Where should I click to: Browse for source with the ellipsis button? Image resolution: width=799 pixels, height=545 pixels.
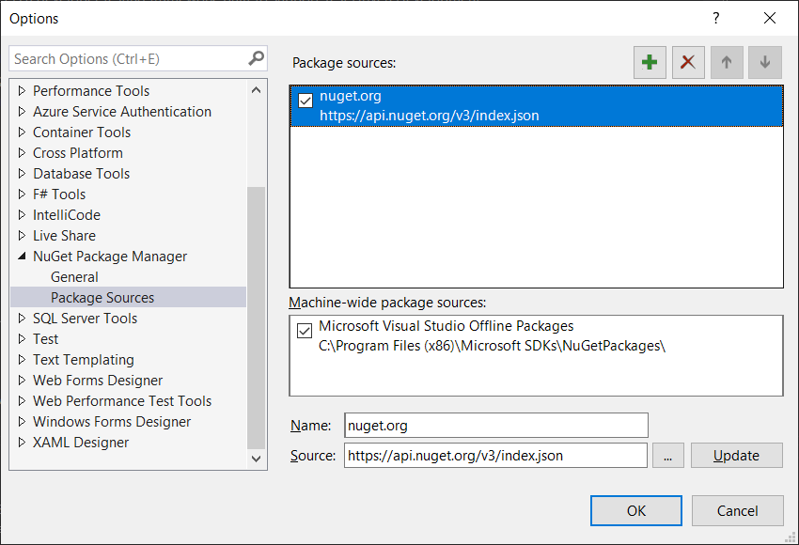pyautogui.click(x=667, y=455)
